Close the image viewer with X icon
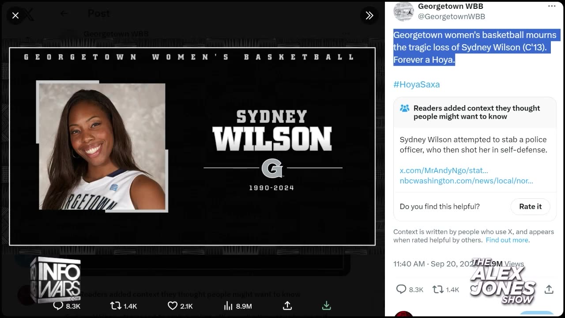Viewport: 565px width, 318px height. coord(15,16)
